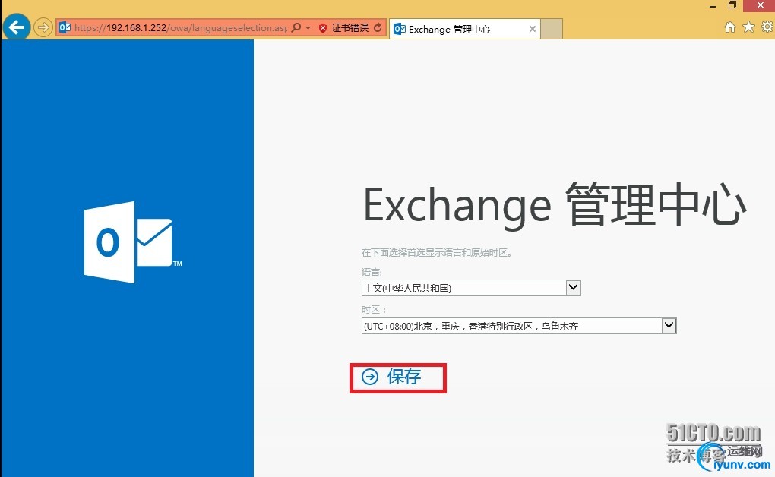
Task: Click language dropdown arrow button
Action: [573, 288]
